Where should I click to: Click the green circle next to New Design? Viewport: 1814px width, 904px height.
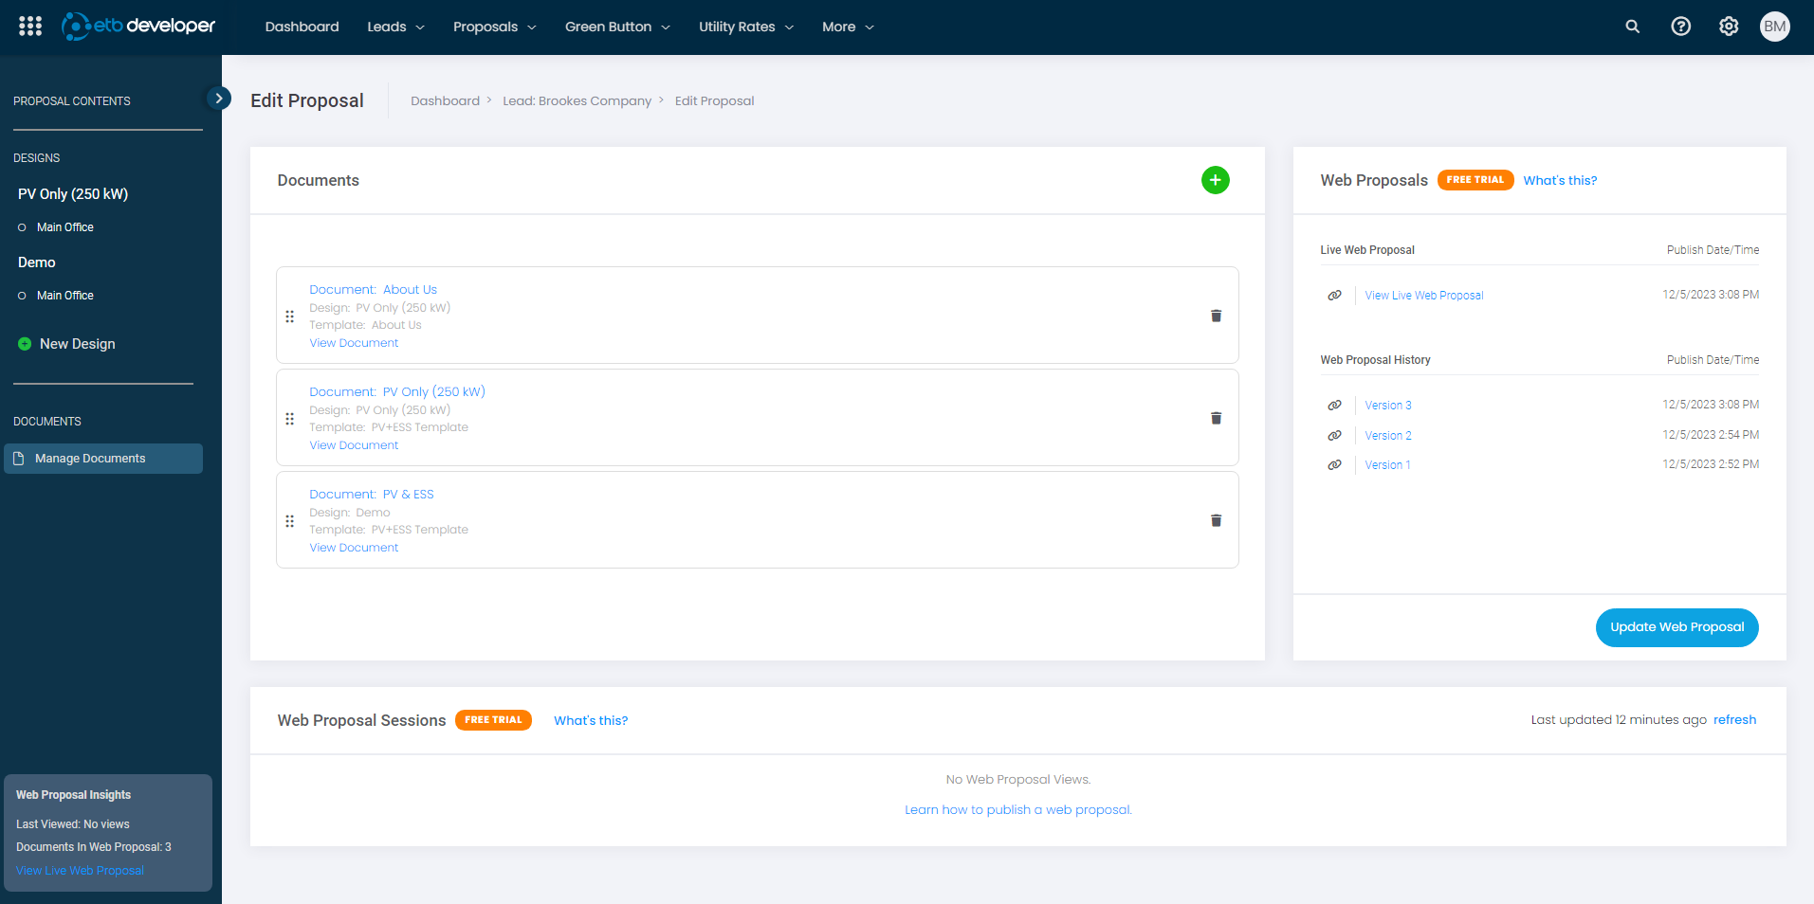pos(24,343)
